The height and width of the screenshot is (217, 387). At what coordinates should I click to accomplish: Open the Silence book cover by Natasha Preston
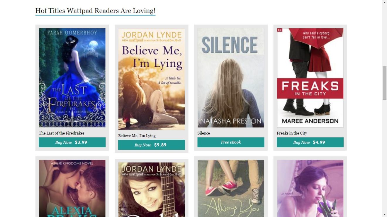pyautogui.click(x=231, y=78)
